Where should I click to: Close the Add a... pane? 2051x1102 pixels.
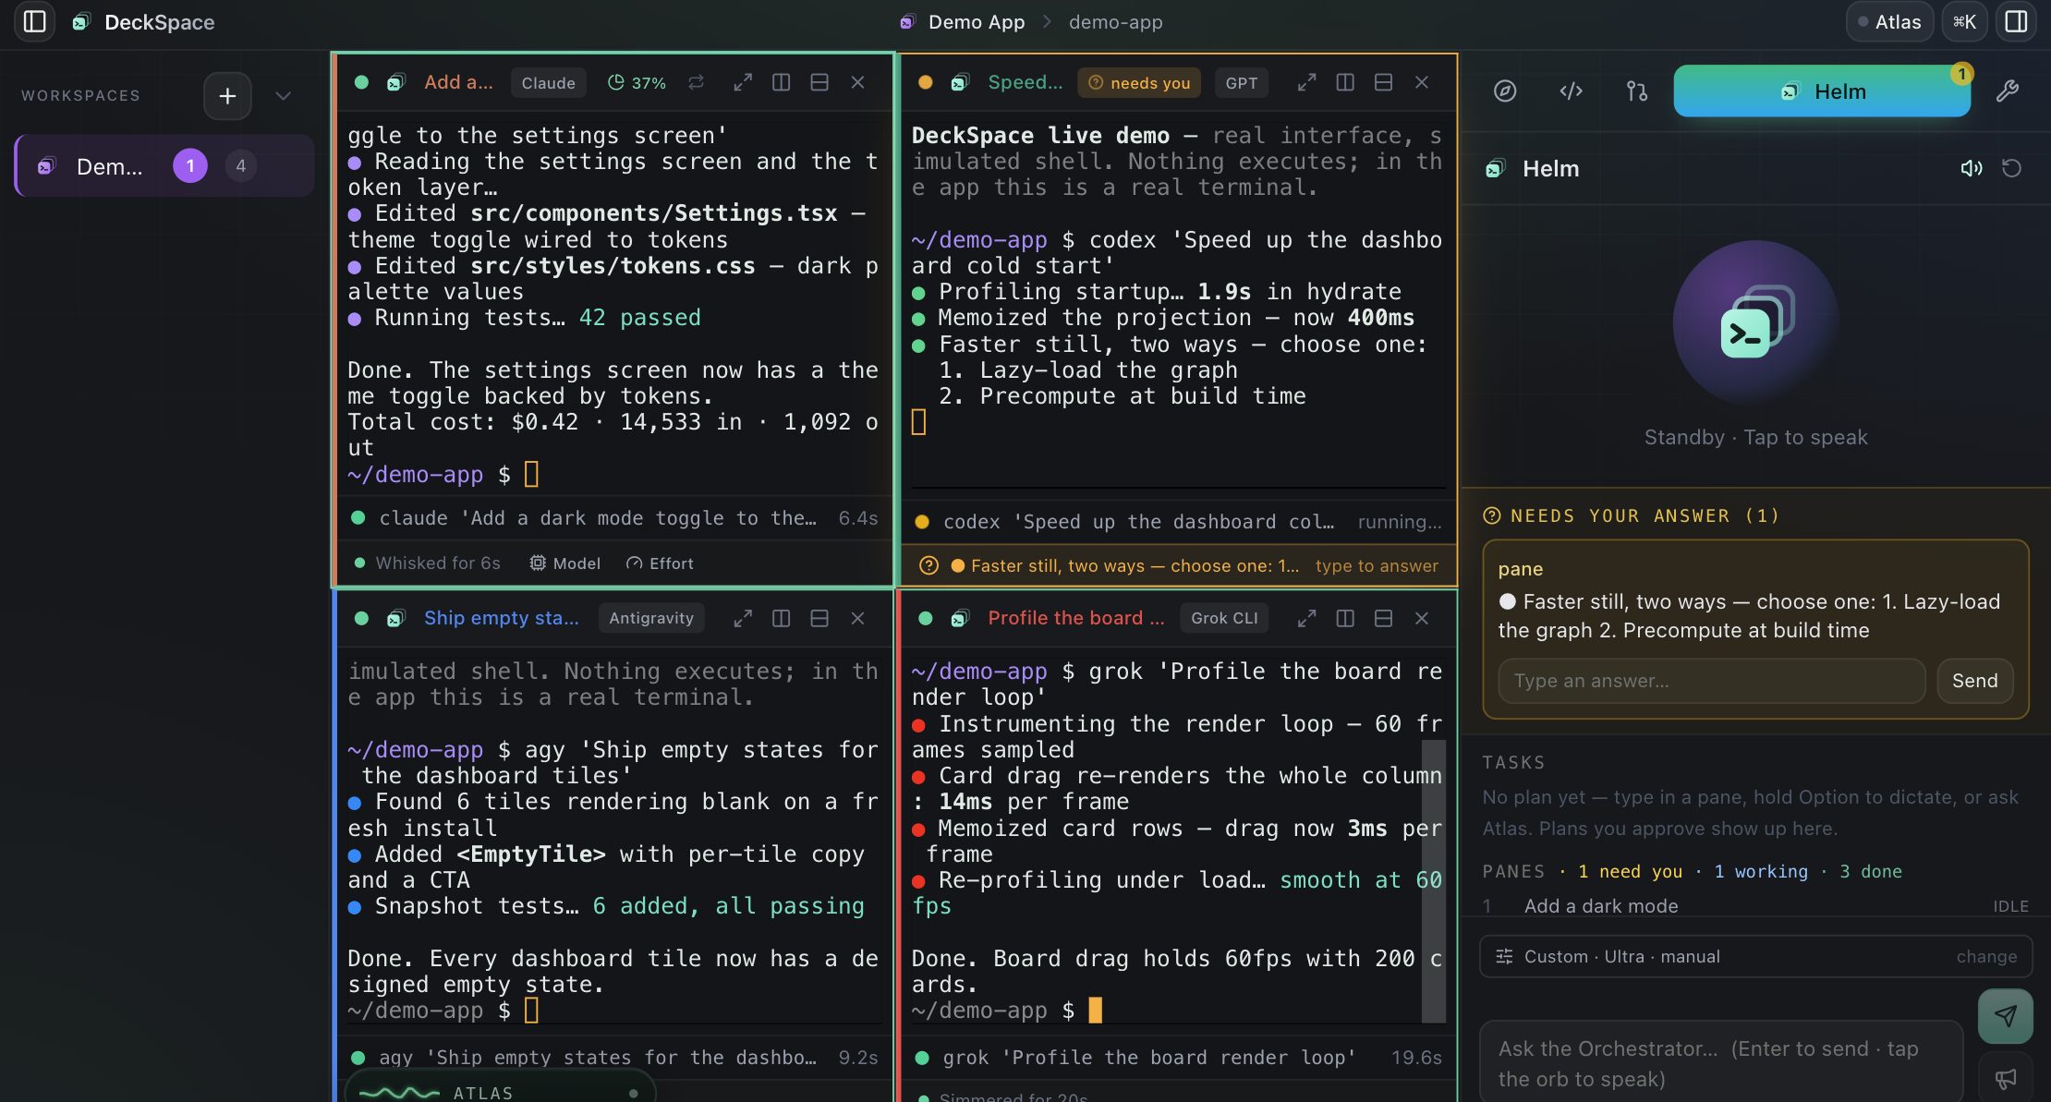[857, 82]
